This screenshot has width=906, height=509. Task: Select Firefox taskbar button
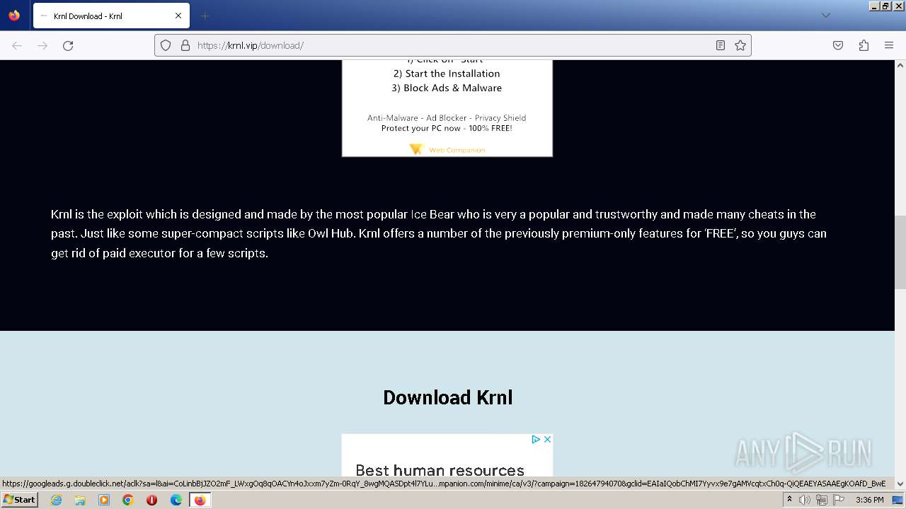(200, 500)
